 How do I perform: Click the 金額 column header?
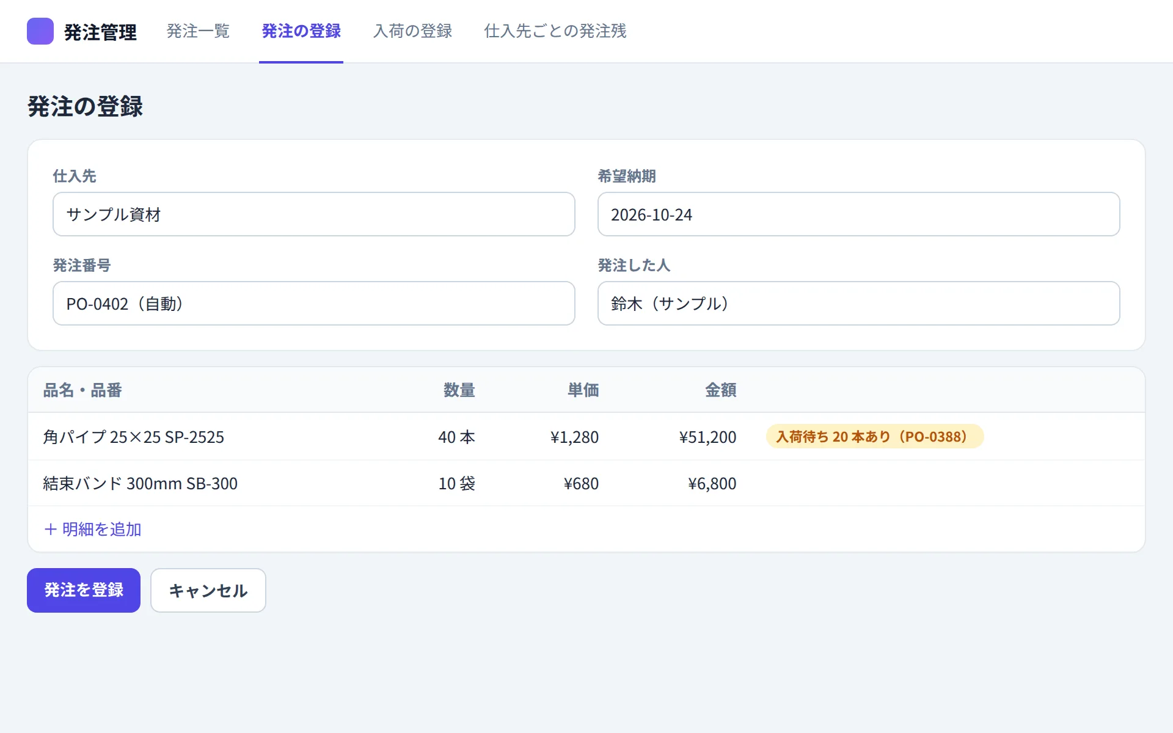click(x=721, y=390)
